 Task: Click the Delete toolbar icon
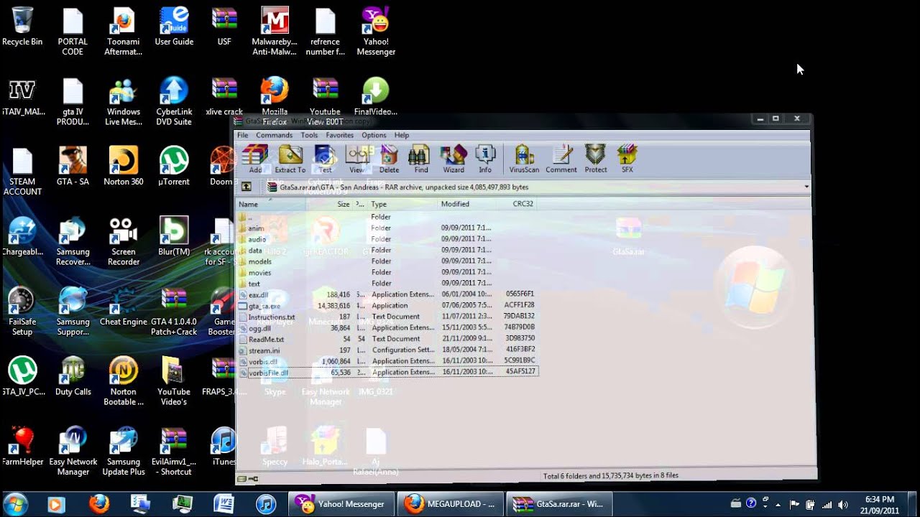(389, 159)
